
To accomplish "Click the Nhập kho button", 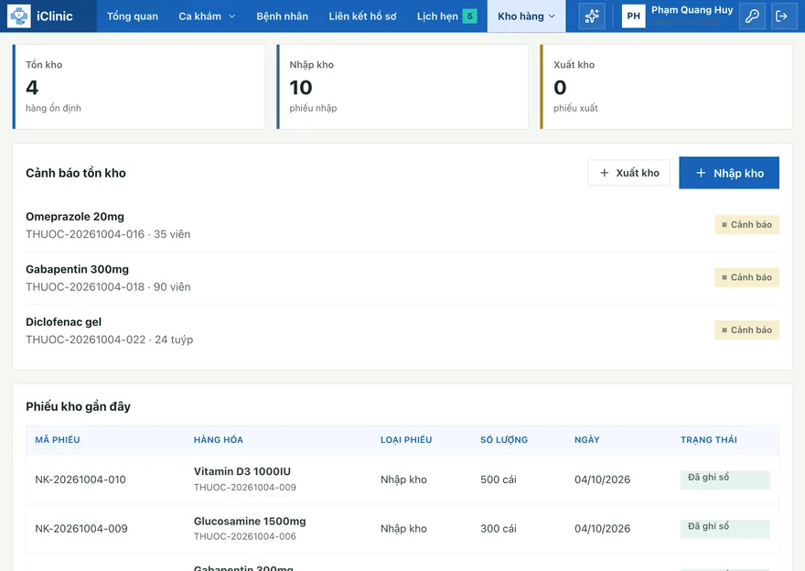I will (x=729, y=173).
